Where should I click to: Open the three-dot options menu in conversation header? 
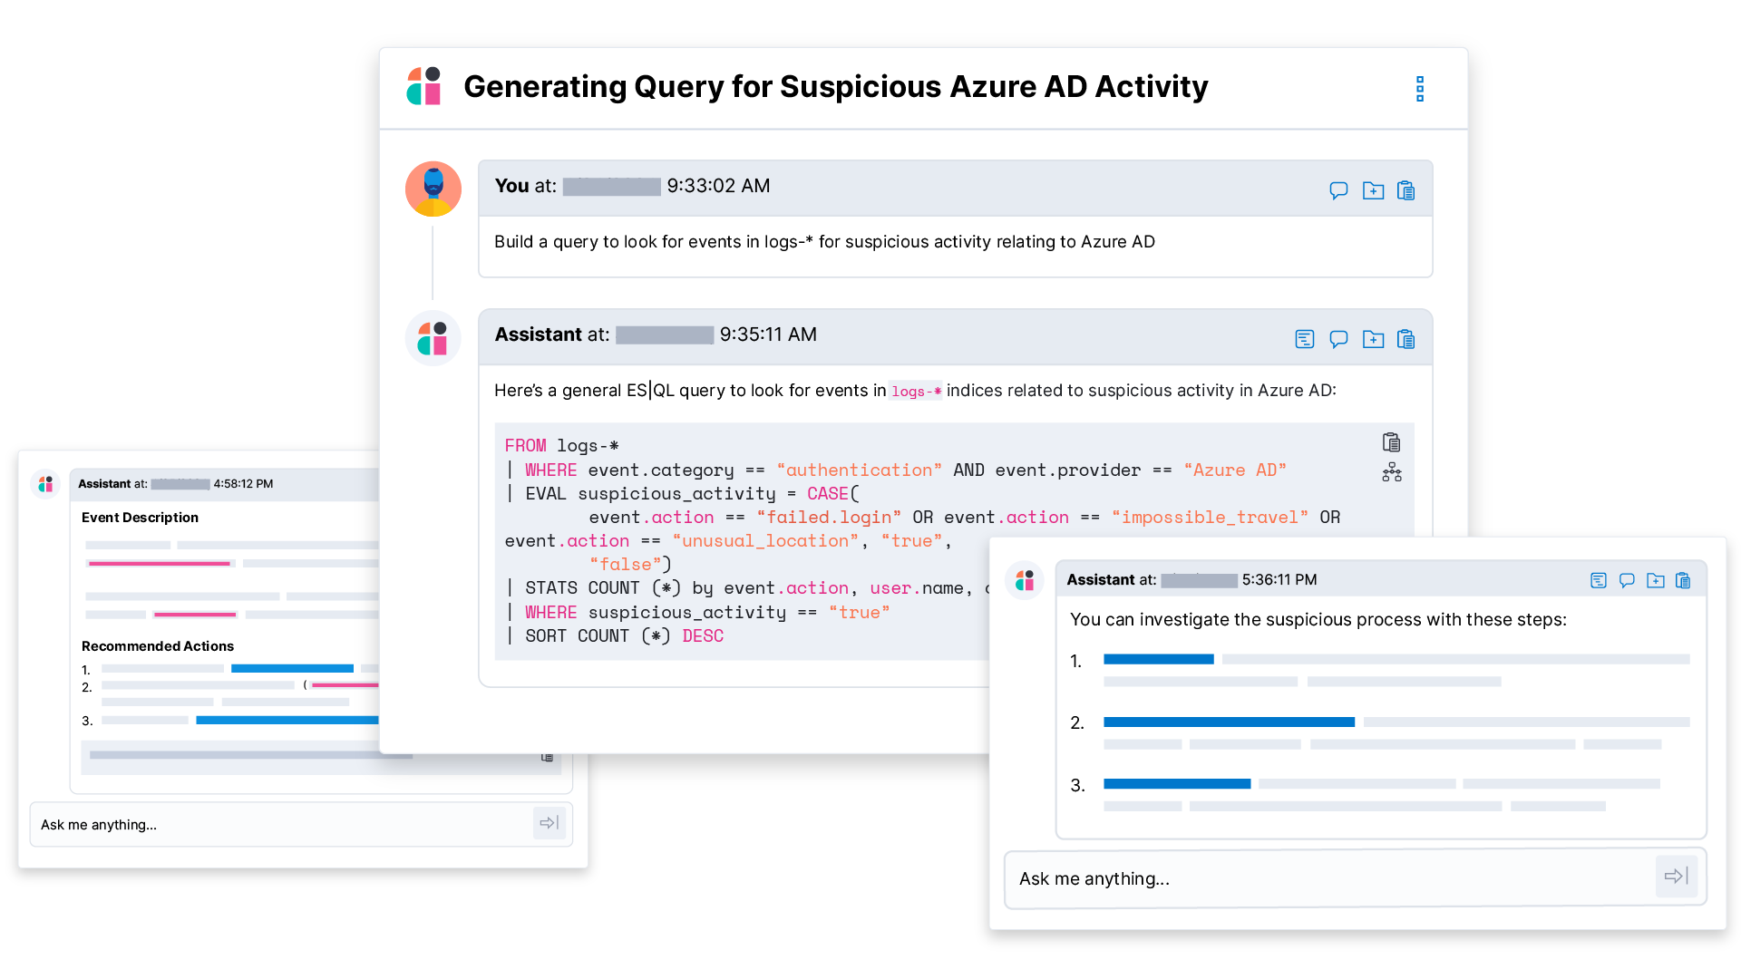point(1420,89)
